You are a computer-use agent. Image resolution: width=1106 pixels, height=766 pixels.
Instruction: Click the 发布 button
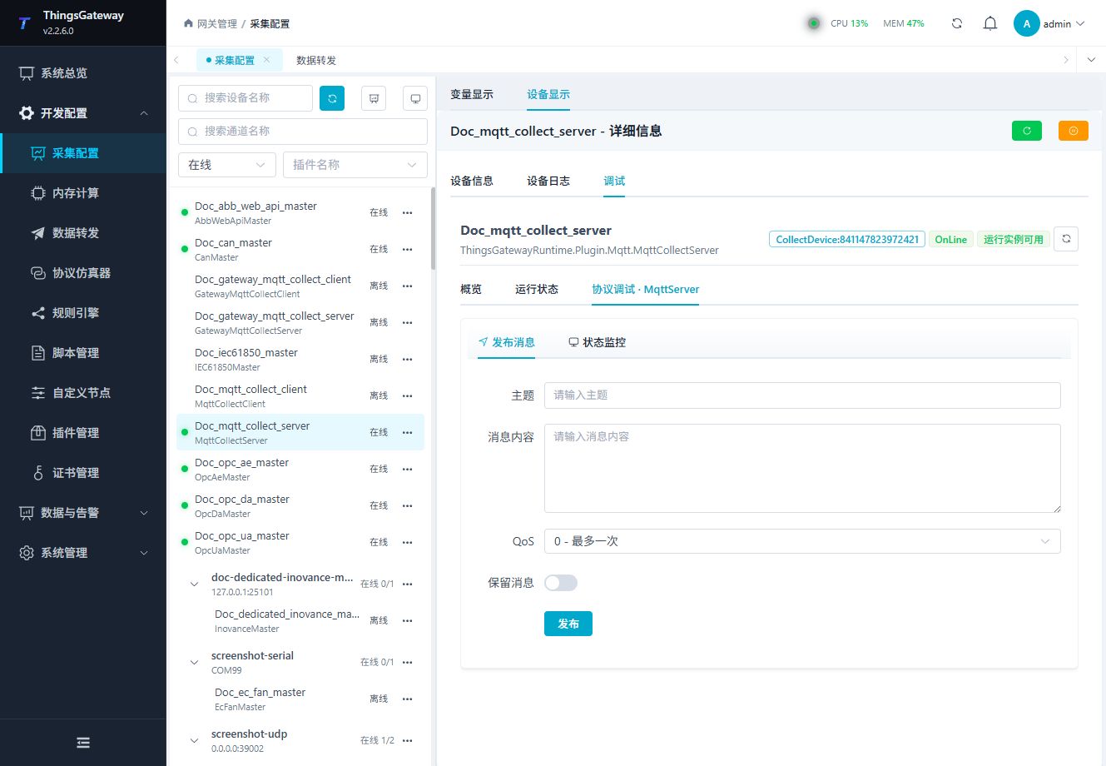568,624
